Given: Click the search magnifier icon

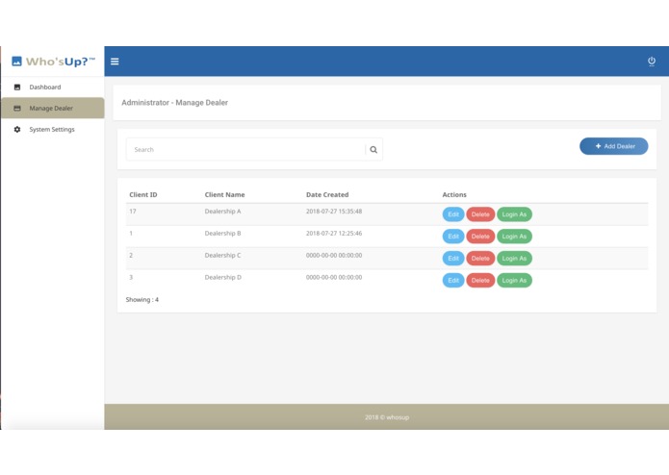Looking at the screenshot, I should (373, 150).
